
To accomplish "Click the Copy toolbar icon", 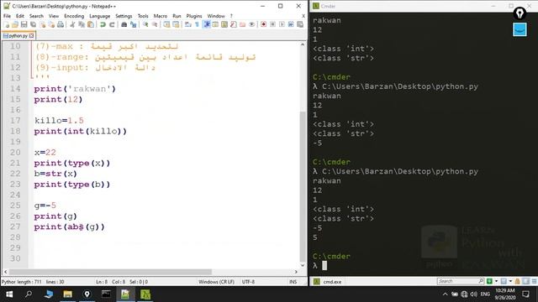I will coord(82,24).
